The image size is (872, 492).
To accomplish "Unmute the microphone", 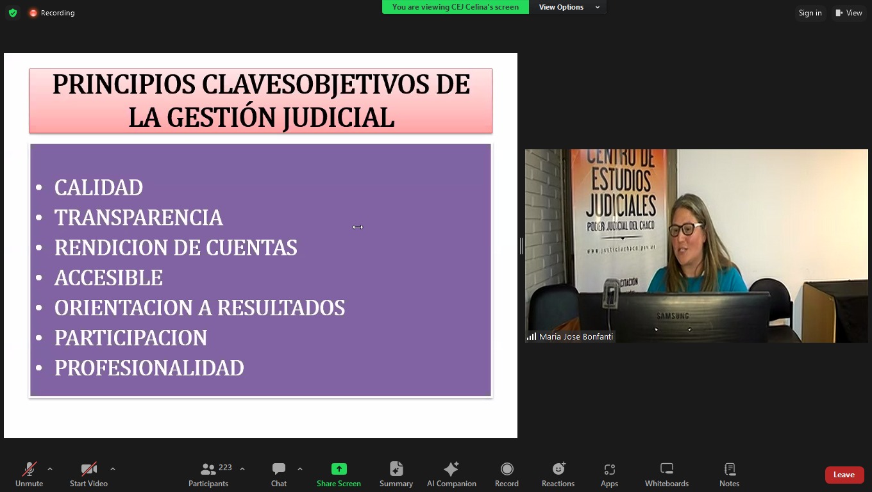I will [x=29, y=474].
